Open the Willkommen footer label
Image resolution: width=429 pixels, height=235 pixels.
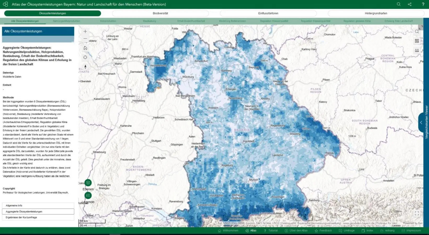pyautogui.click(x=230, y=231)
